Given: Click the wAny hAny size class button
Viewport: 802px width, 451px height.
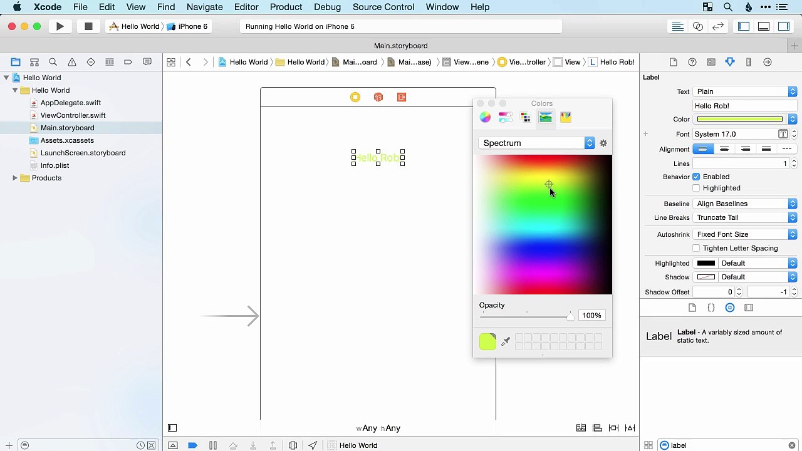Looking at the screenshot, I should pos(378,428).
